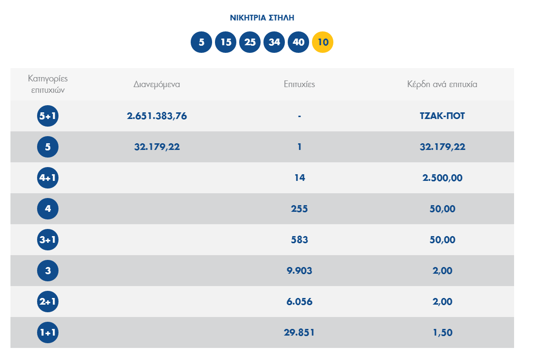Select the 2+1 category badge
Screen dimensions: 535x357
click(48, 302)
